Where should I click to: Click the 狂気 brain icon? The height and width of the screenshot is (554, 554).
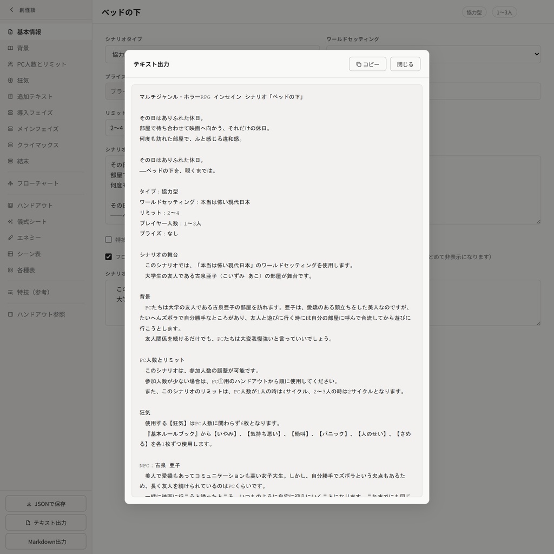(x=10, y=80)
